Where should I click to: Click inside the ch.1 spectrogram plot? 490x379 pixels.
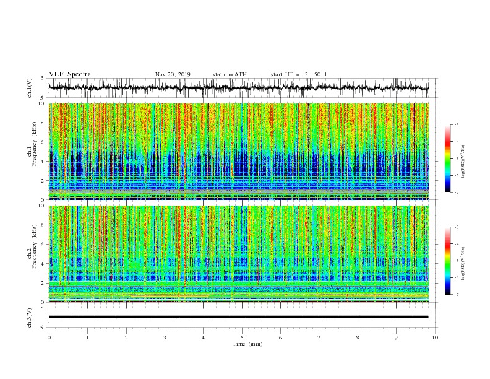(239, 151)
